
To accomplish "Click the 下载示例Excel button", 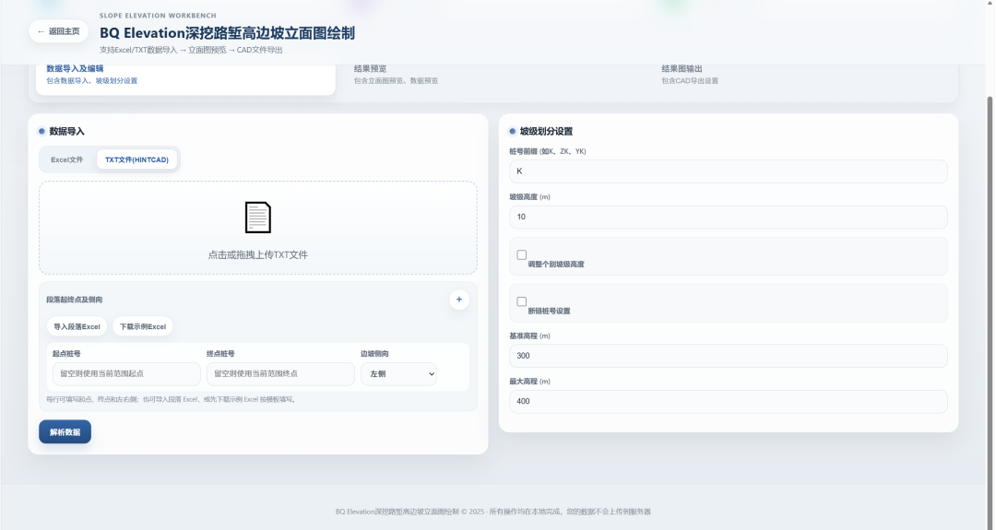I will point(143,326).
